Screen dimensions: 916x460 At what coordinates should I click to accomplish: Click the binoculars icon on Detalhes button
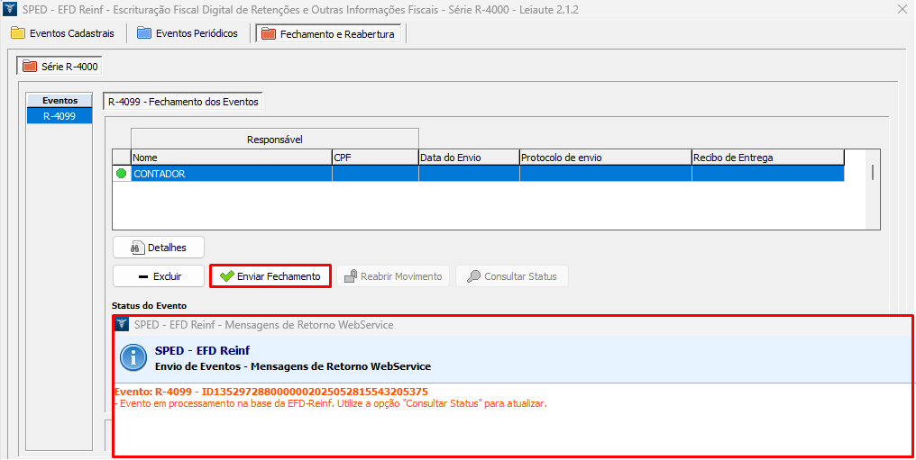[x=138, y=248]
